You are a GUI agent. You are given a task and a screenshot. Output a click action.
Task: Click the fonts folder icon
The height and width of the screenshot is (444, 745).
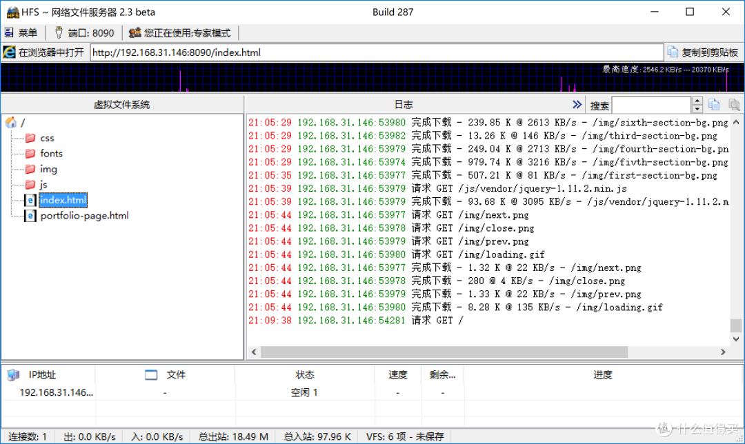click(30, 153)
